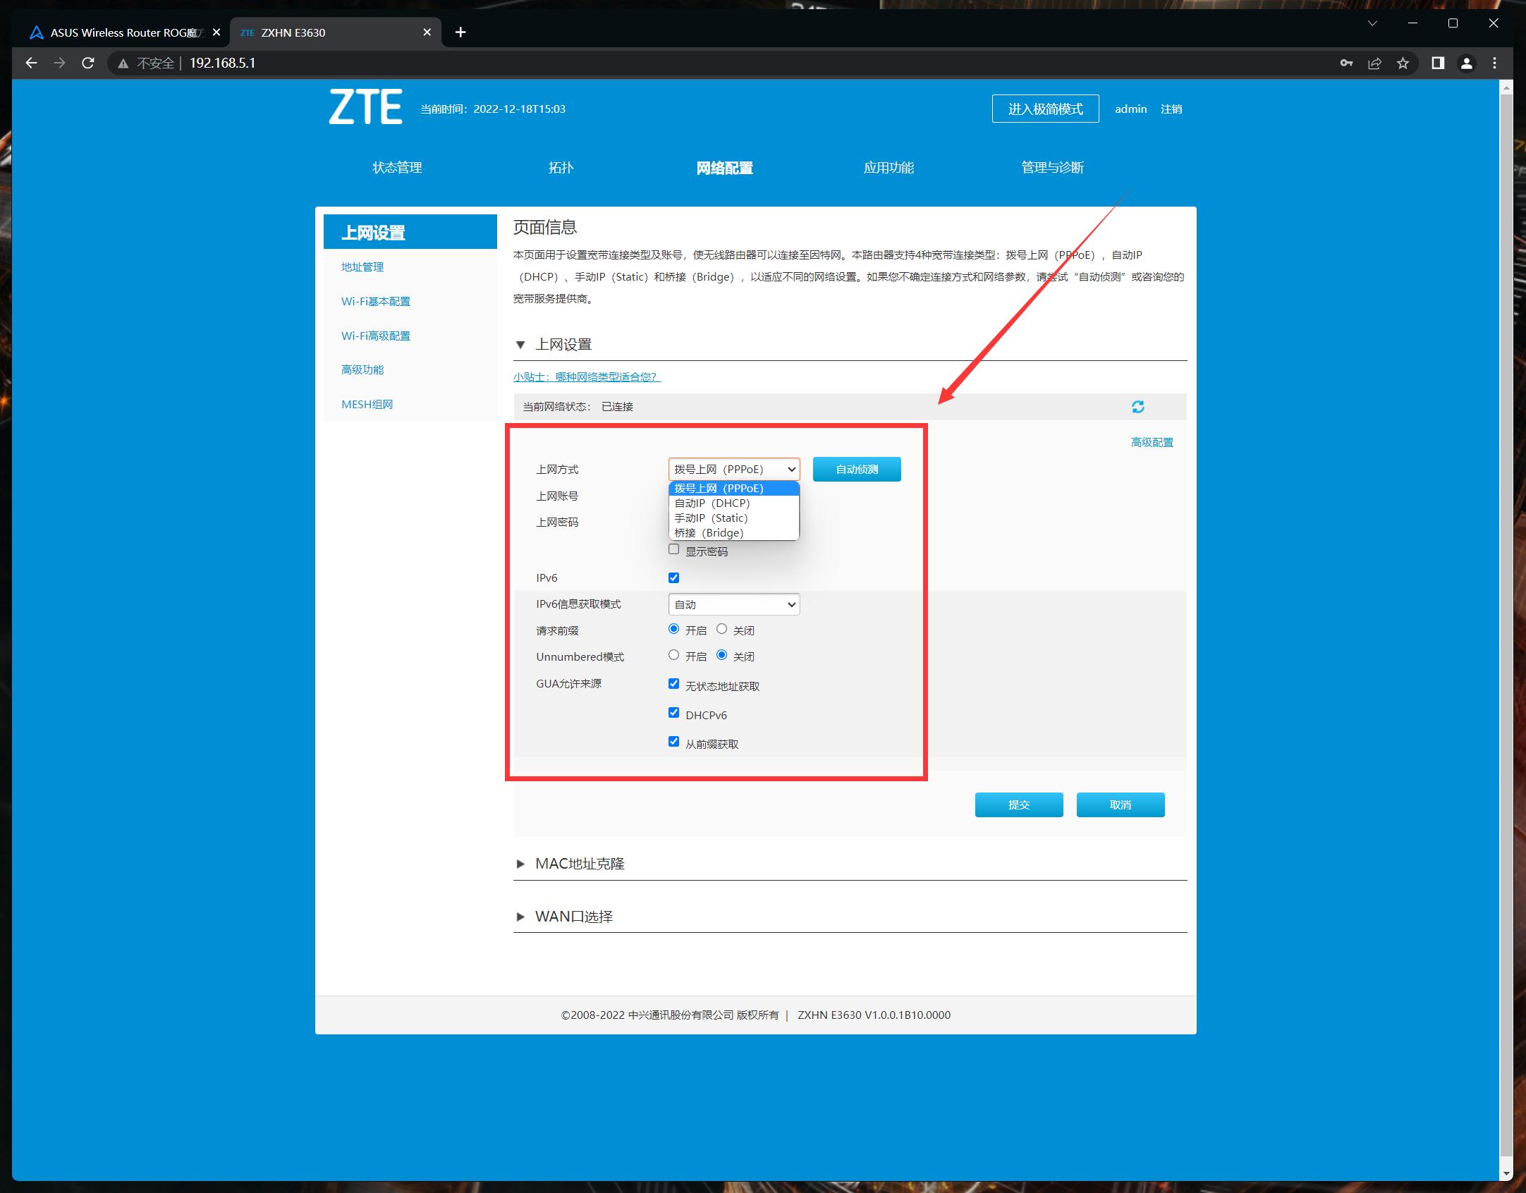
Task: Select 开启 for Unnumbered模式
Action: click(674, 656)
